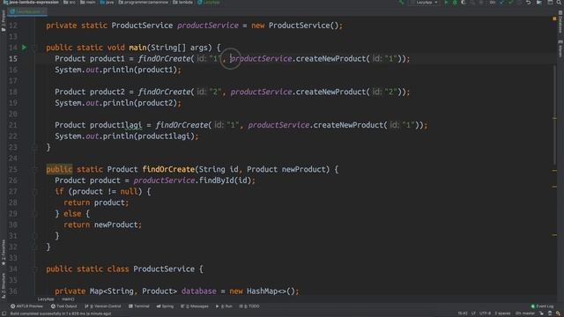Run main method from gutter arrow
The height and width of the screenshot is (317, 564).
[x=24, y=47]
